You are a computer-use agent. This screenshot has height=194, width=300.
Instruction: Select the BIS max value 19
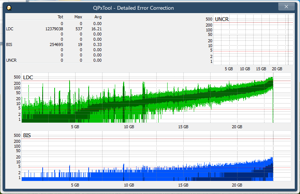point(80,44)
